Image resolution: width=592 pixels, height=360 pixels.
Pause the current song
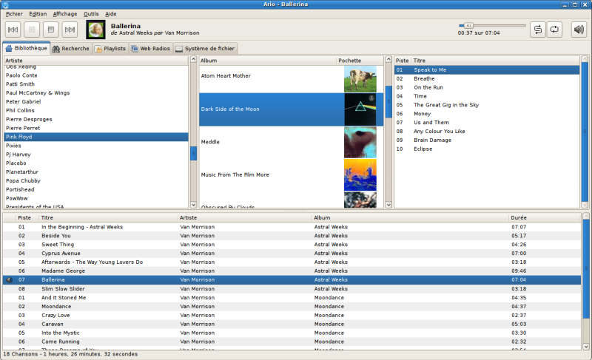pyautogui.click(x=32, y=30)
